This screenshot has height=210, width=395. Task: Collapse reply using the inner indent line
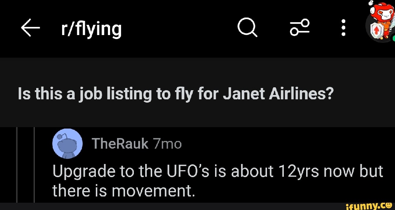pyautogui.click(x=34, y=164)
